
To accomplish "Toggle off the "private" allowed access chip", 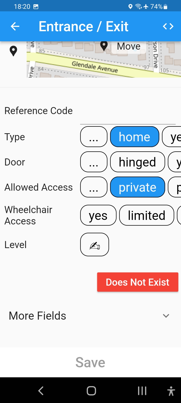I will [x=138, y=187].
